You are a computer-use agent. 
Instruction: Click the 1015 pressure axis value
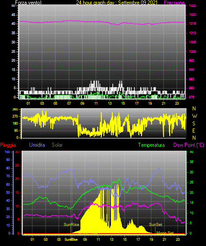click(193, 23)
